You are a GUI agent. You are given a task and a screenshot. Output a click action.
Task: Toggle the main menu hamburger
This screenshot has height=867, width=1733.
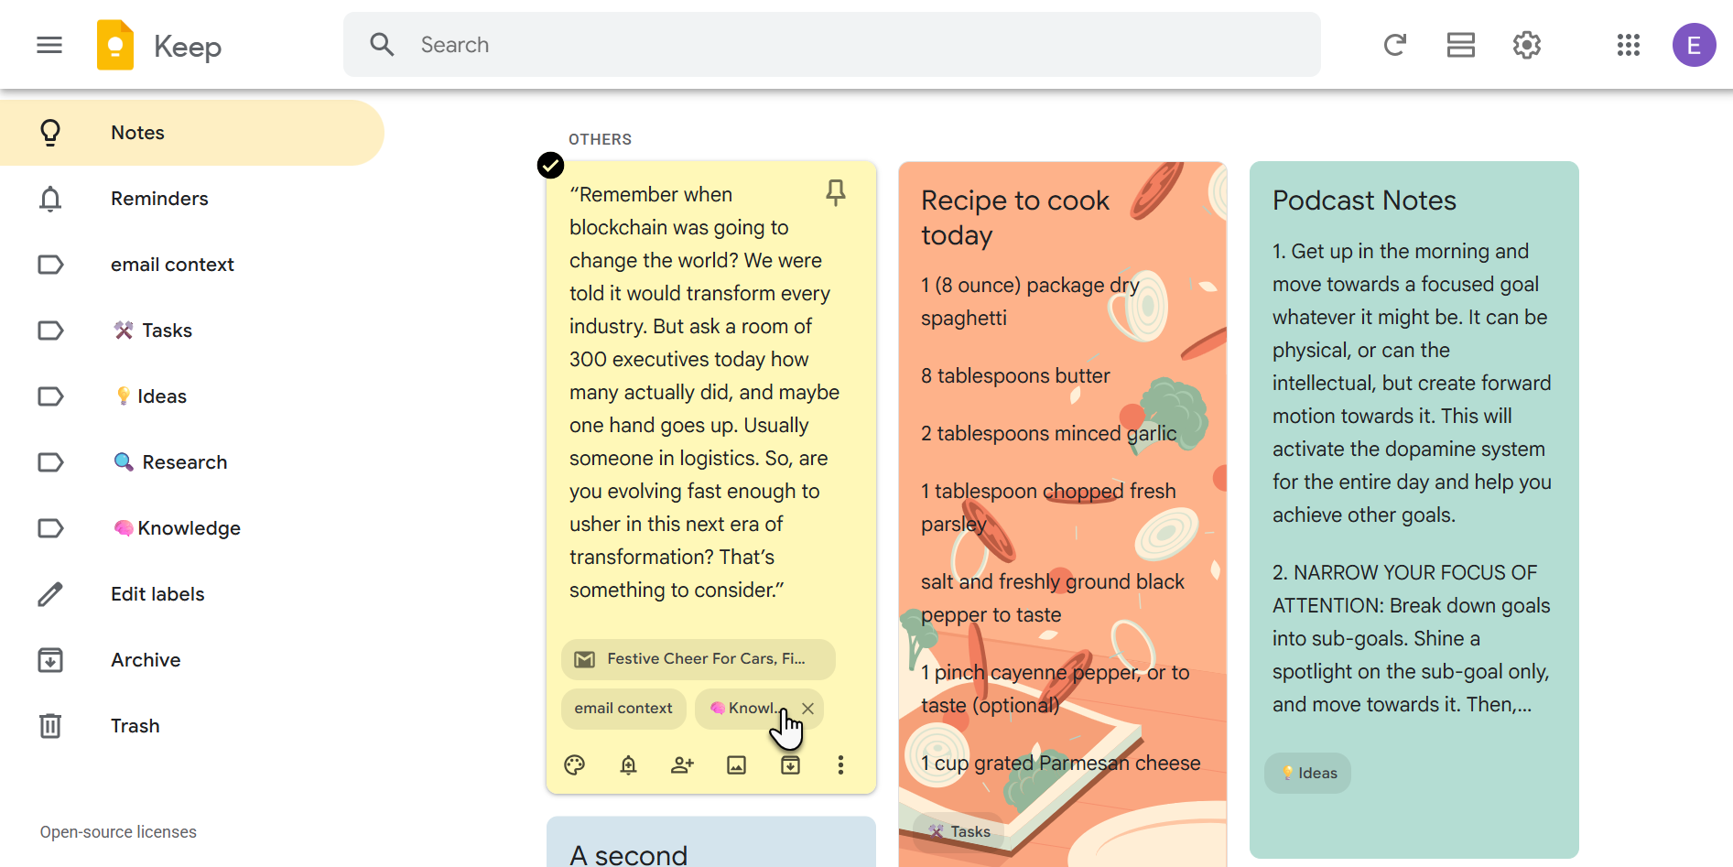tap(49, 45)
